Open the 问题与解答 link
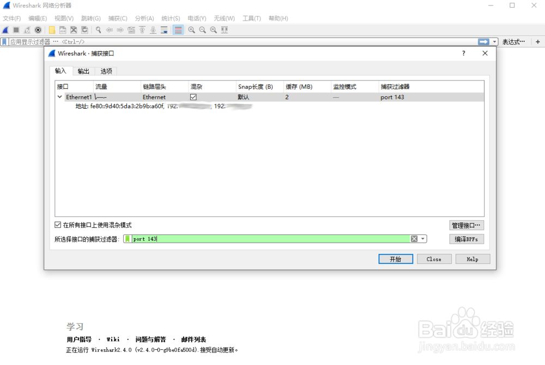This screenshot has width=545, height=365. tap(150, 339)
